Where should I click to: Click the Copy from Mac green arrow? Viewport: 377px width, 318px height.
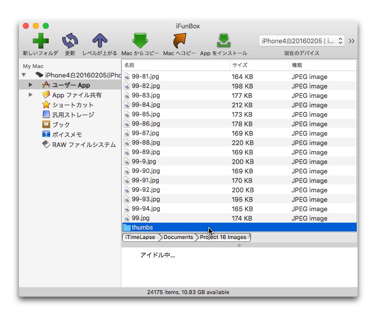[140, 41]
